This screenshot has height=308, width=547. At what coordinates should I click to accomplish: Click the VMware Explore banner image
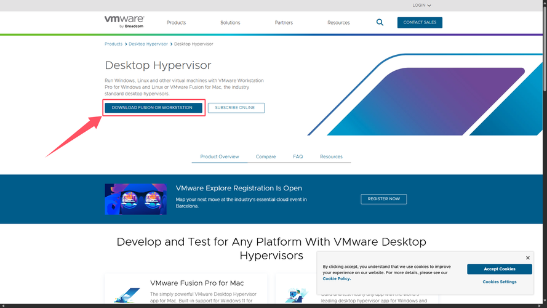tap(136, 199)
